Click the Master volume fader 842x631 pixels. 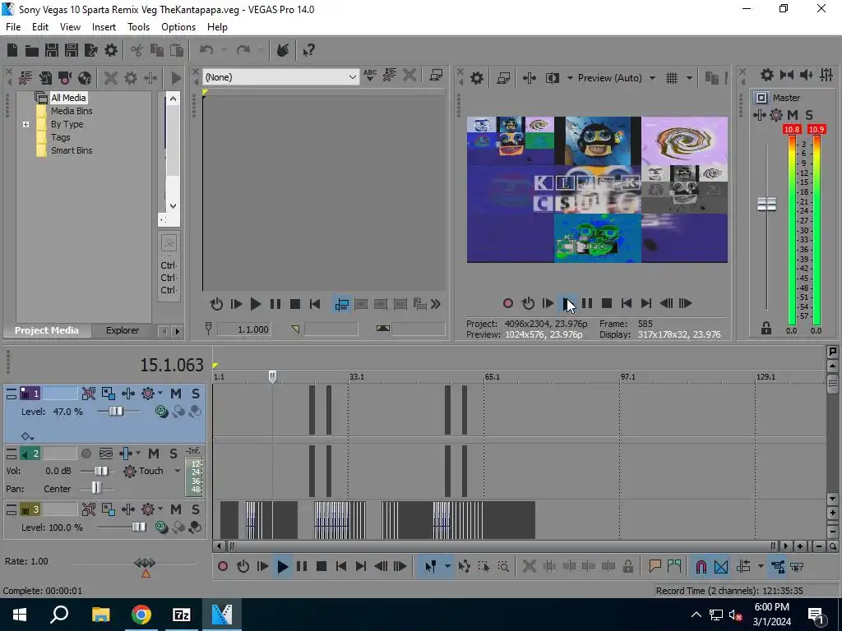tap(767, 204)
